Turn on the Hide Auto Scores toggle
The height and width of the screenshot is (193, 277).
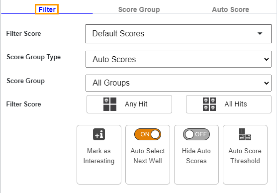coord(196,134)
